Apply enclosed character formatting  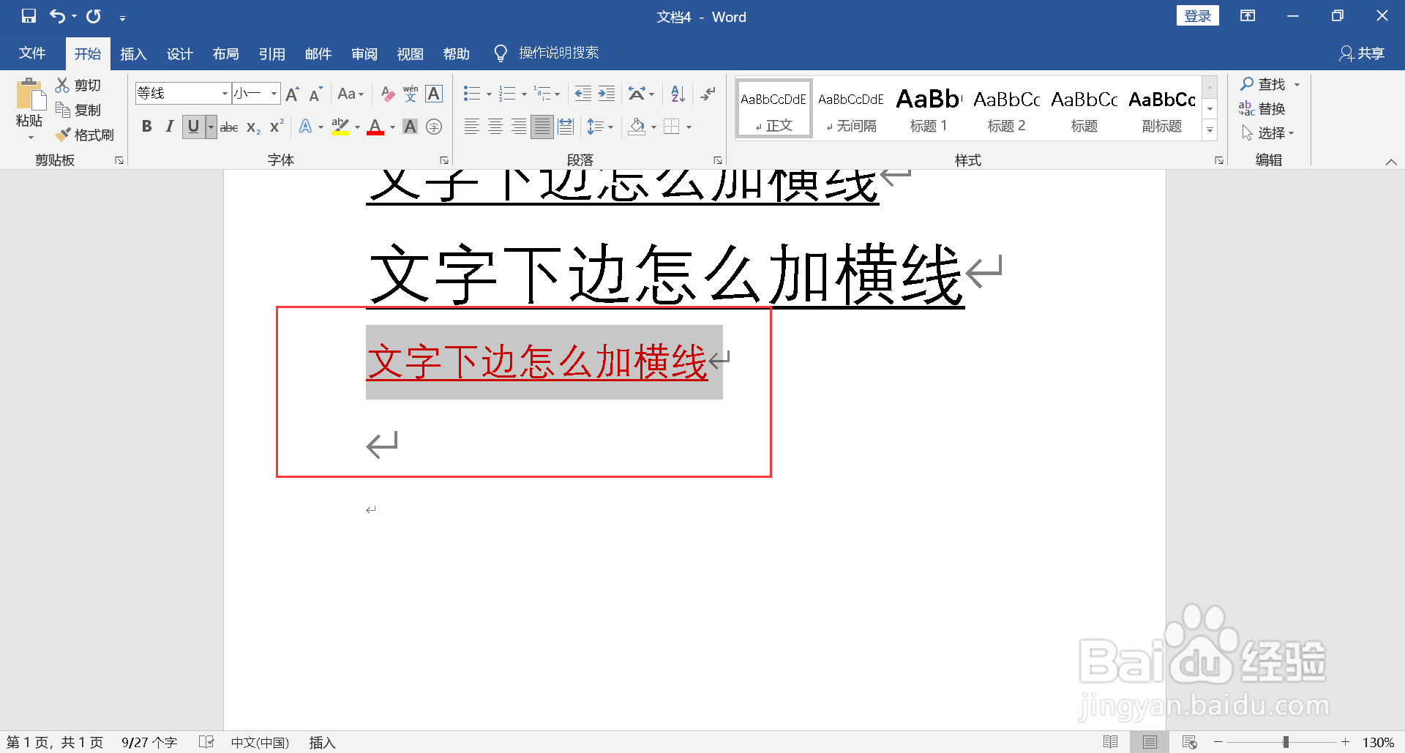click(x=434, y=127)
